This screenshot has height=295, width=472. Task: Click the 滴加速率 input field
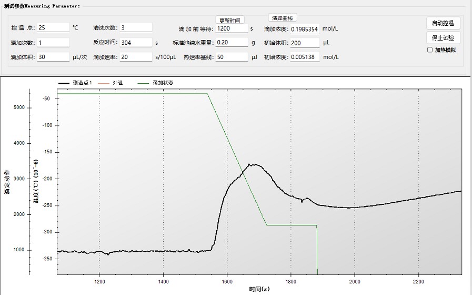(x=136, y=57)
